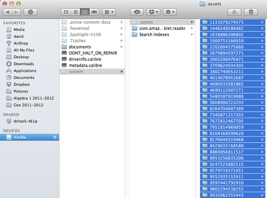Select the Kindle device in sidebar
Screen dimensions: 267x198
pyautogui.click(x=29, y=137)
